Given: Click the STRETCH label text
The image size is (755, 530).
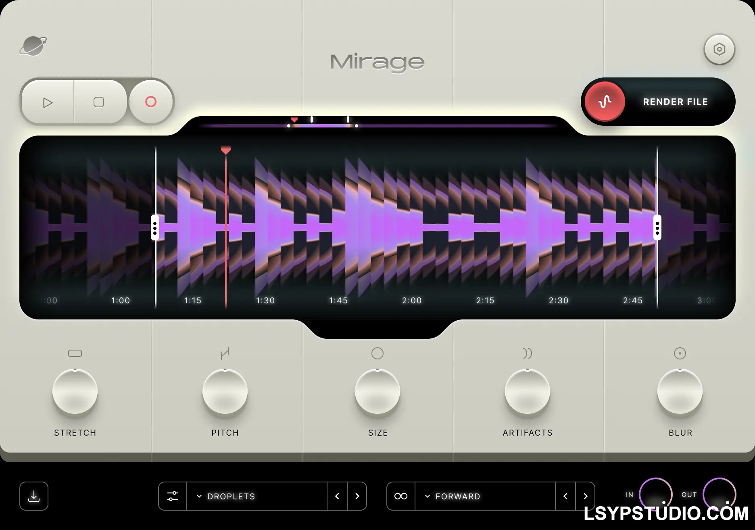Looking at the screenshot, I should coord(75,433).
